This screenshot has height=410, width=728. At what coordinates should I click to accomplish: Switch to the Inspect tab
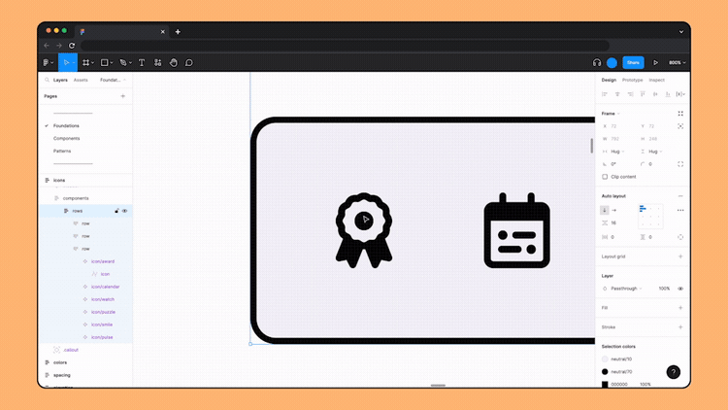click(x=656, y=80)
